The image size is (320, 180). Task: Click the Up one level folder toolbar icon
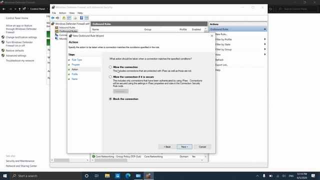click(64, 18)
